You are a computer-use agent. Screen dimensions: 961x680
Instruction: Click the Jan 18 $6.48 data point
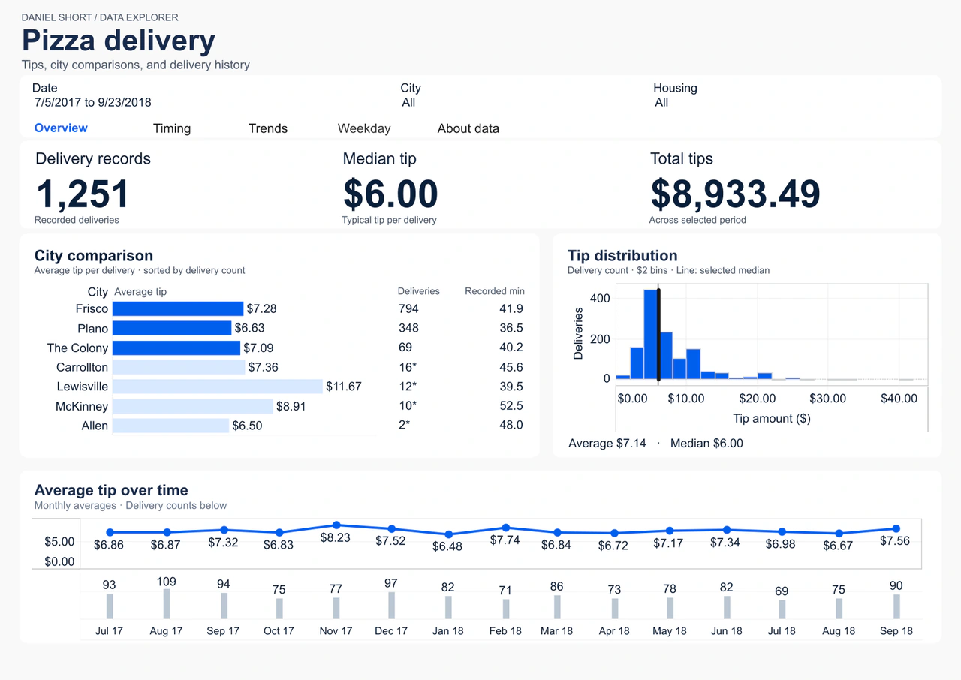(448, 534)
